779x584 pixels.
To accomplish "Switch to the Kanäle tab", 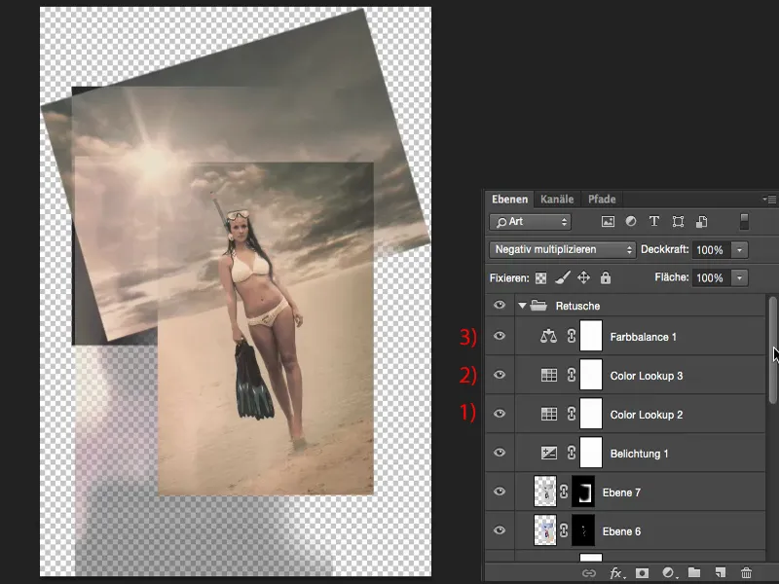I will 557,200.
